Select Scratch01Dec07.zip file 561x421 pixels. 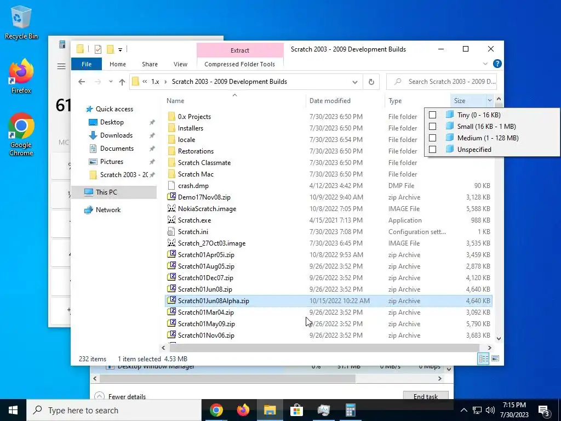click(205, 278)
